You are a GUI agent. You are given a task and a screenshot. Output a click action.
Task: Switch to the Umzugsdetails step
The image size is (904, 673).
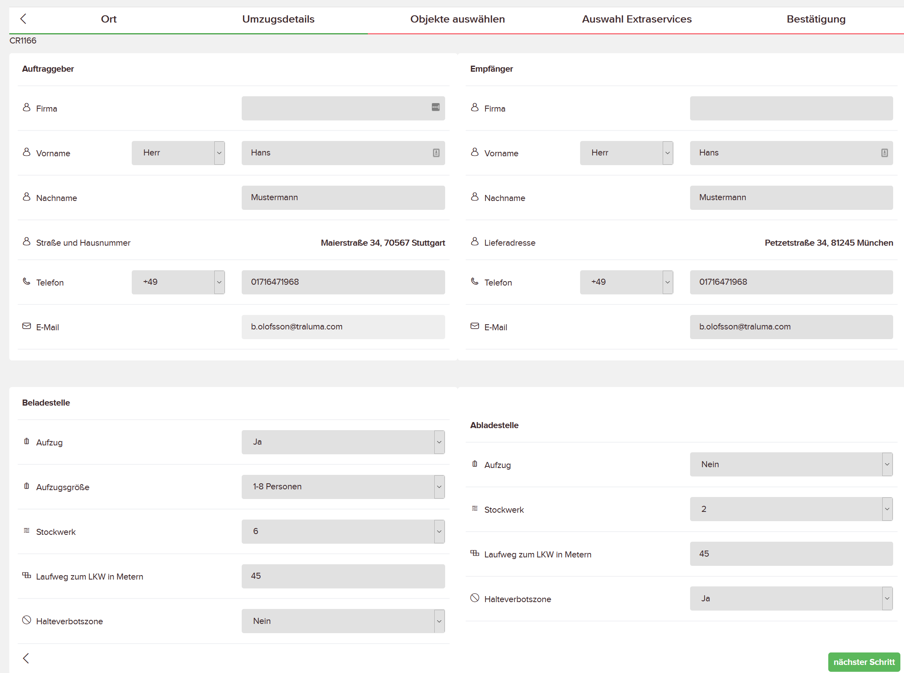[x=278, y=19]
